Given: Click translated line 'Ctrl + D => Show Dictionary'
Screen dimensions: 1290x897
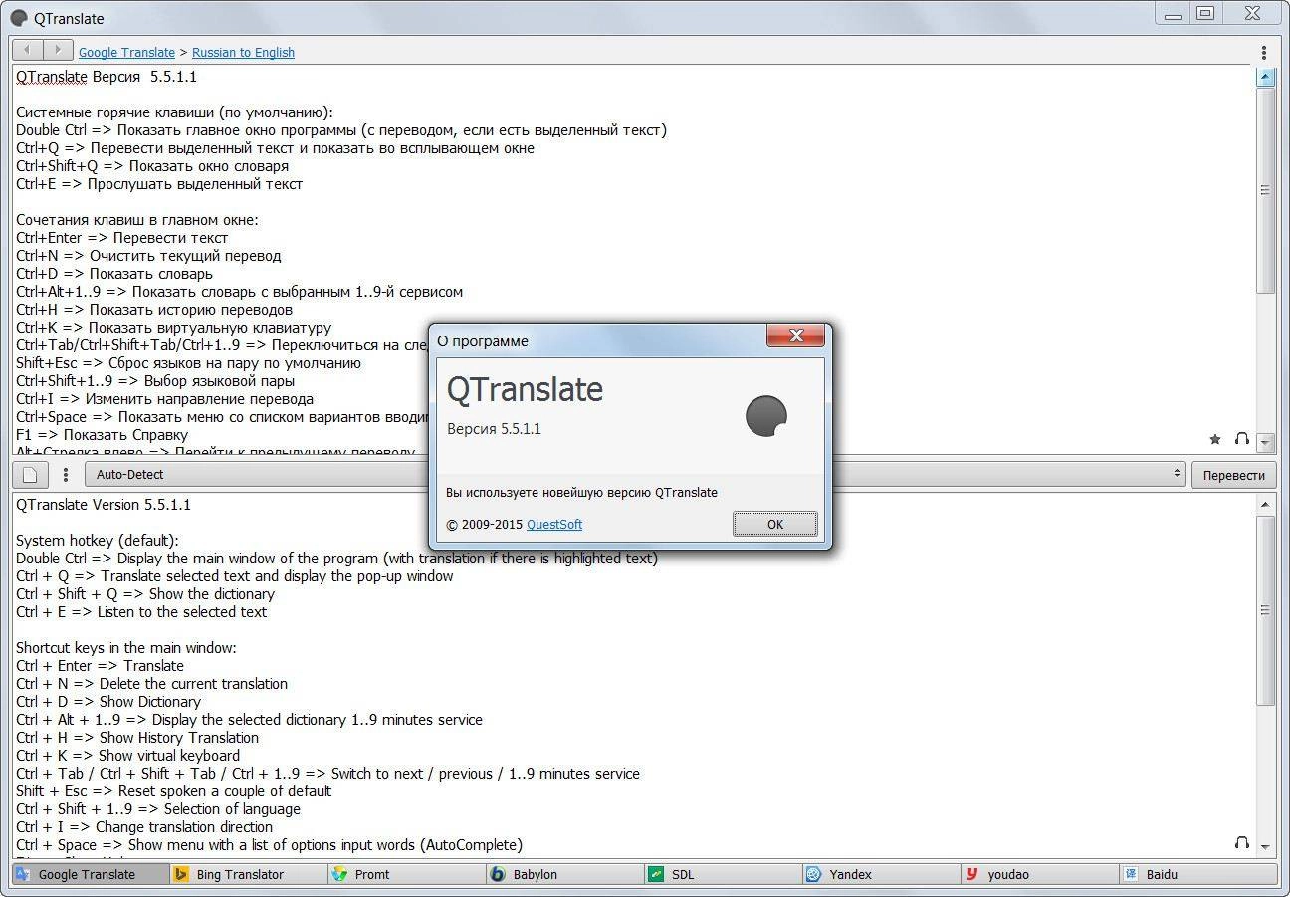Looking at the screenshot, I should point(108,702).
